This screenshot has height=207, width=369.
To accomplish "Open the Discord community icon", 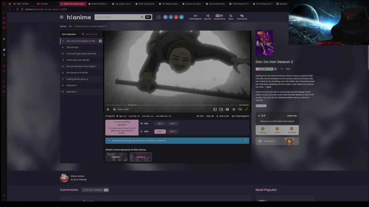I will 165,17.
